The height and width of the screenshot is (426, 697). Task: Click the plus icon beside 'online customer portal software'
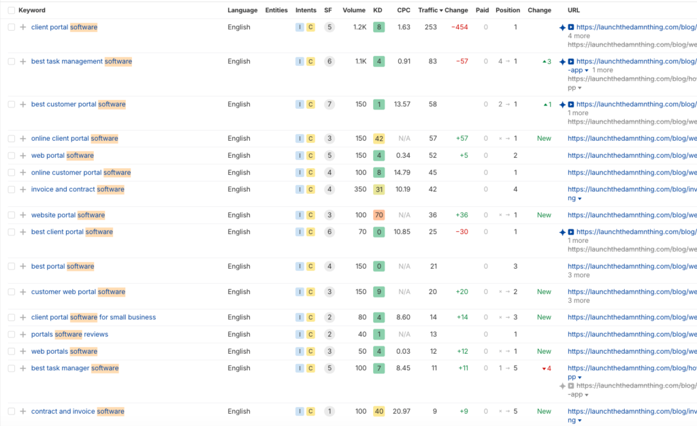point(22,172)
